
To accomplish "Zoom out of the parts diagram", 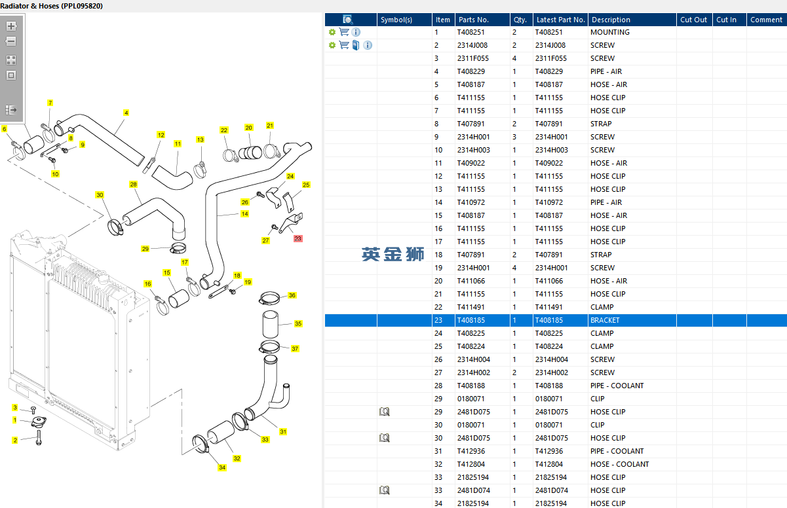I will pyautogui.click(x=11, y=41).
